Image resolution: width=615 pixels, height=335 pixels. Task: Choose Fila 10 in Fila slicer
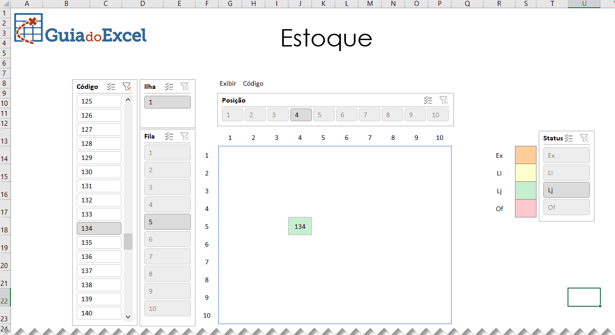tap(168, 309)
